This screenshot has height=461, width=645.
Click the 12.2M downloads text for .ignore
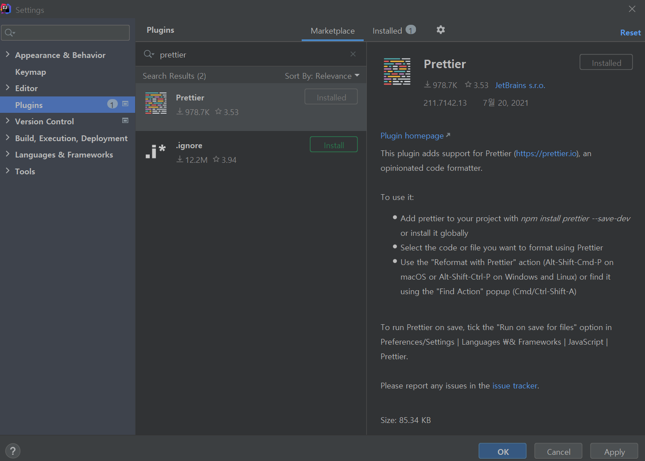192,159
